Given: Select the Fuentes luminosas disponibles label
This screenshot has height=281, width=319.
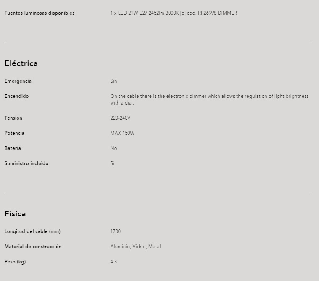Looking at the screenshot, I should [x=40, y=13].
